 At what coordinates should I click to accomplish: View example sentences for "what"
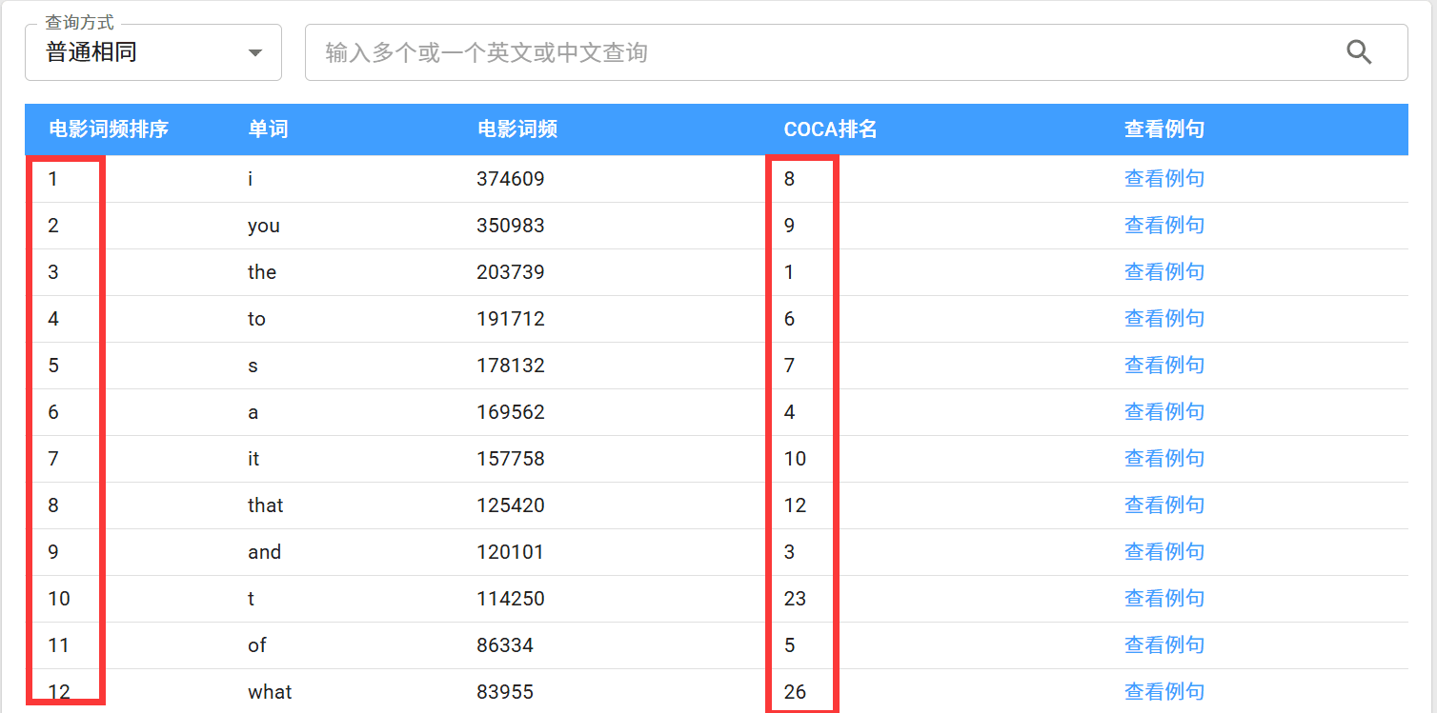click(x=1164, y=691)
